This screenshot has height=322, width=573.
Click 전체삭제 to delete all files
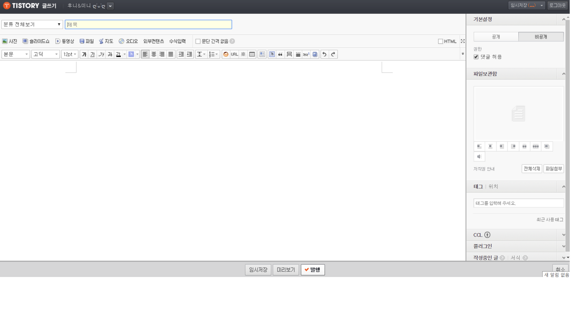point(532,169)
